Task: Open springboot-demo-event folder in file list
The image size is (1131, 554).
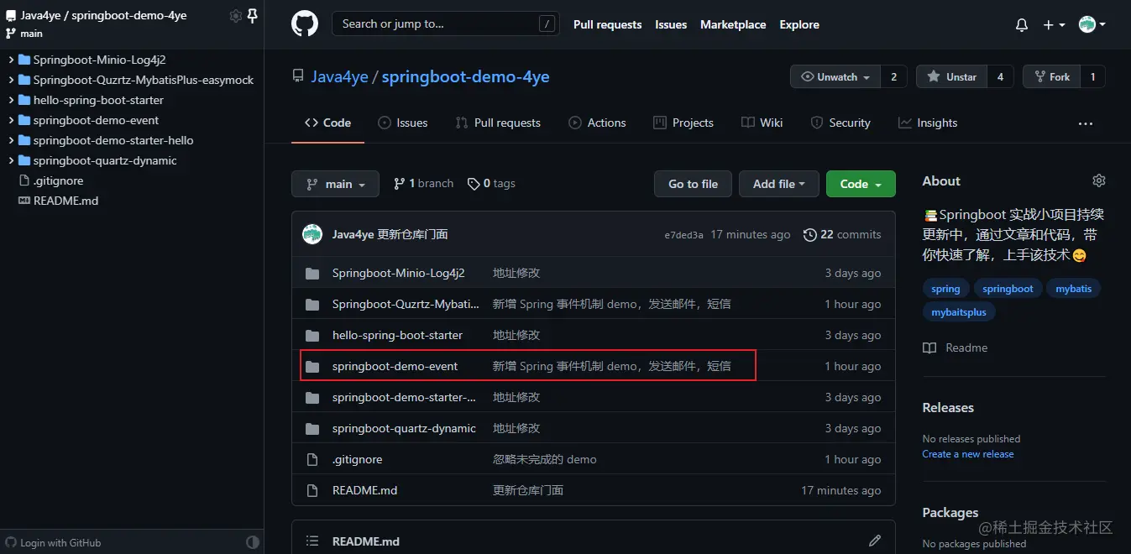Action: click(x=395, y=366)
